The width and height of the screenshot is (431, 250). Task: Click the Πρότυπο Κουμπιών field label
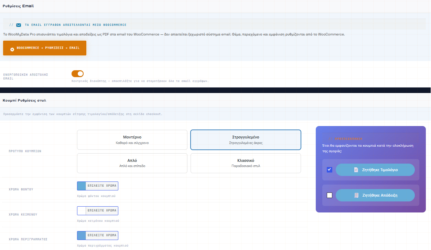tap(25, 151)
